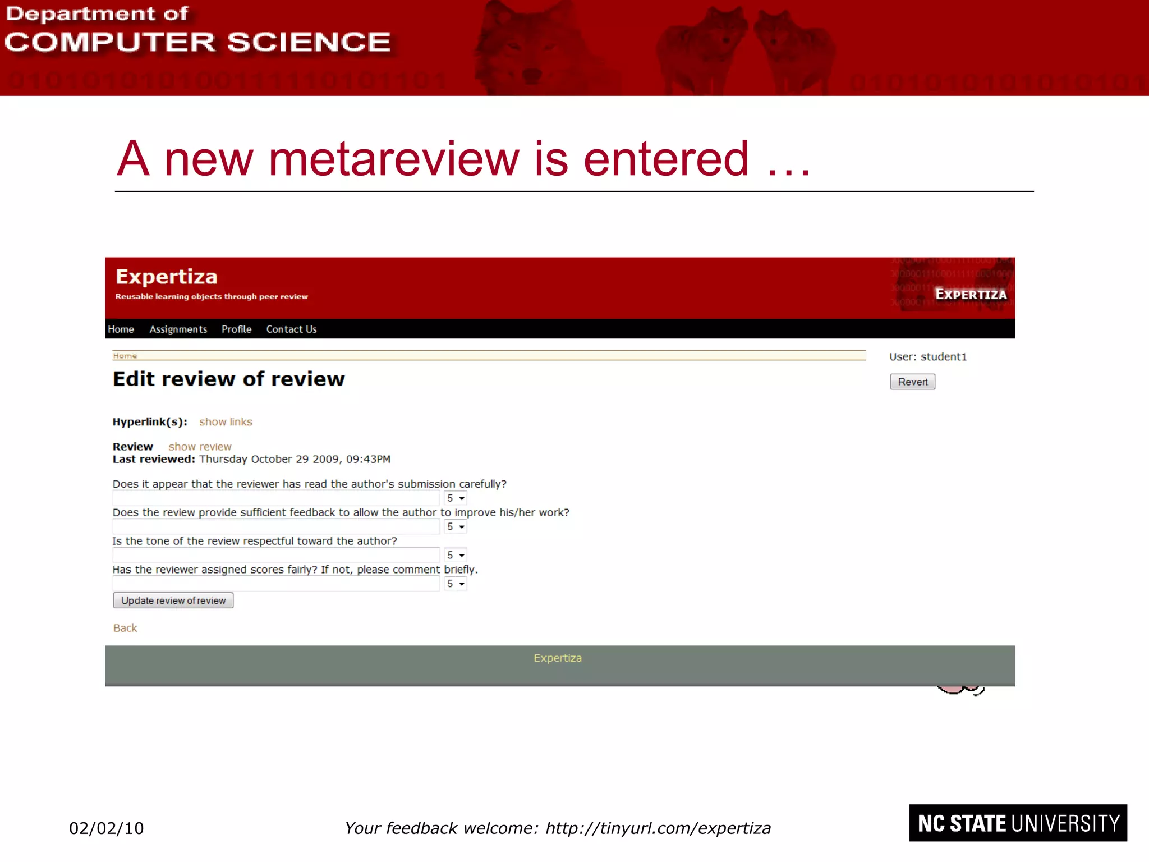Click the Back link
Image resolution: width=1149 pixels, height=862 pixels.
click(x=125, y=628)
